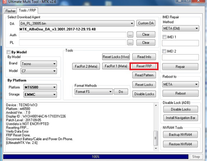Click log line 'Android Ver. : 7.0'
Viewport: 207px width, 161px height.
point(18,113)
